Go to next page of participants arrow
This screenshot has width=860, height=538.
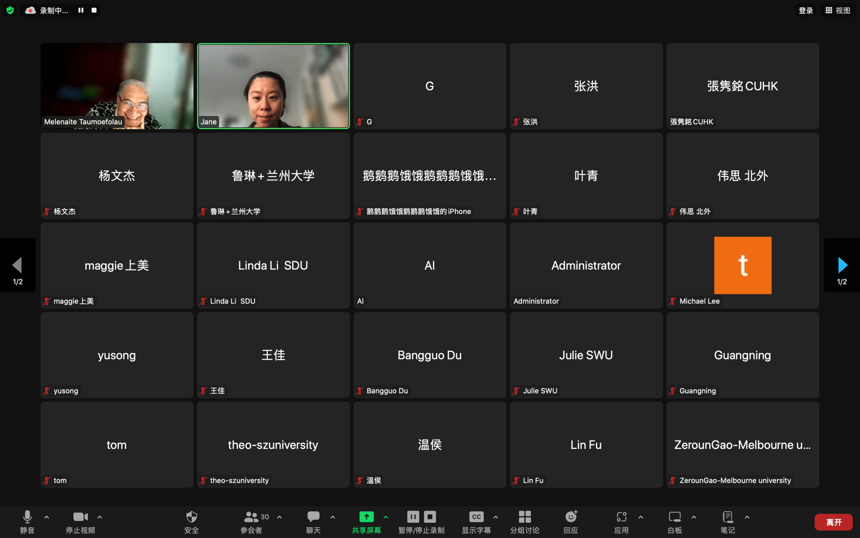842,265
